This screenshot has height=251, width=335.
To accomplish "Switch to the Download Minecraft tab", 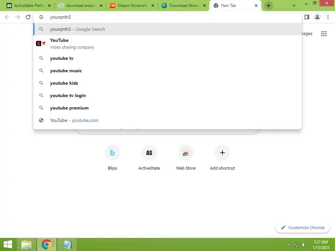I will (184, 6).
